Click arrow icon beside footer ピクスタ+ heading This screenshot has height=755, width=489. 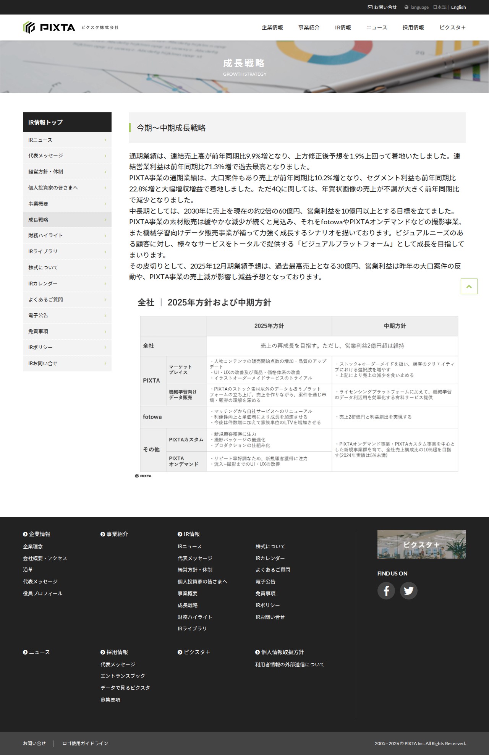180,652
